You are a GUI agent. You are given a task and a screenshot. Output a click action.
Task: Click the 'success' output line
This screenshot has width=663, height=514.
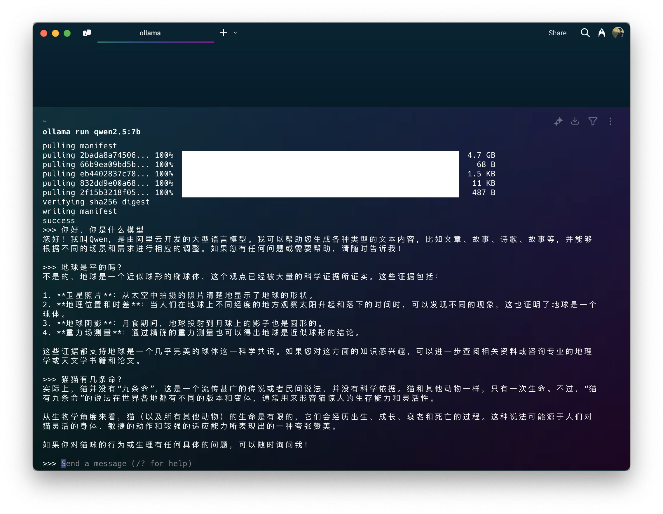coord(59,220)
